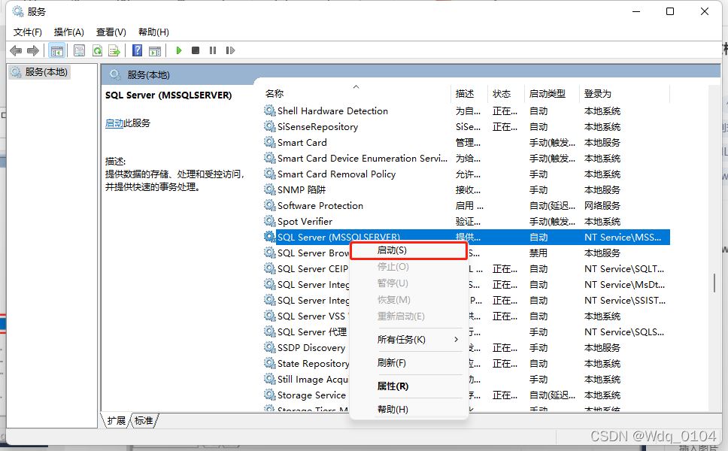Click the Back arrow in toolbar
This screenshot has height=451, width=728.
click(x=16, y=50)
